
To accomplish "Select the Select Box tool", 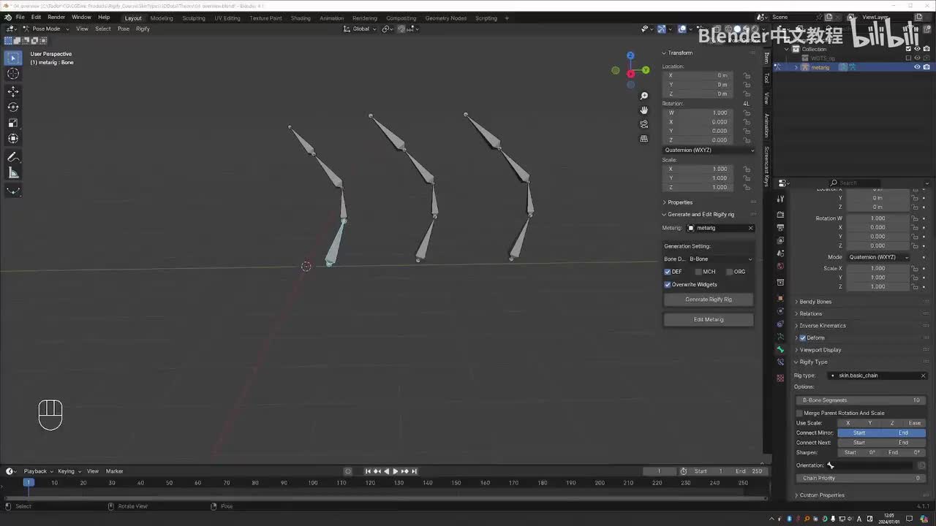I will coord(13,58).
